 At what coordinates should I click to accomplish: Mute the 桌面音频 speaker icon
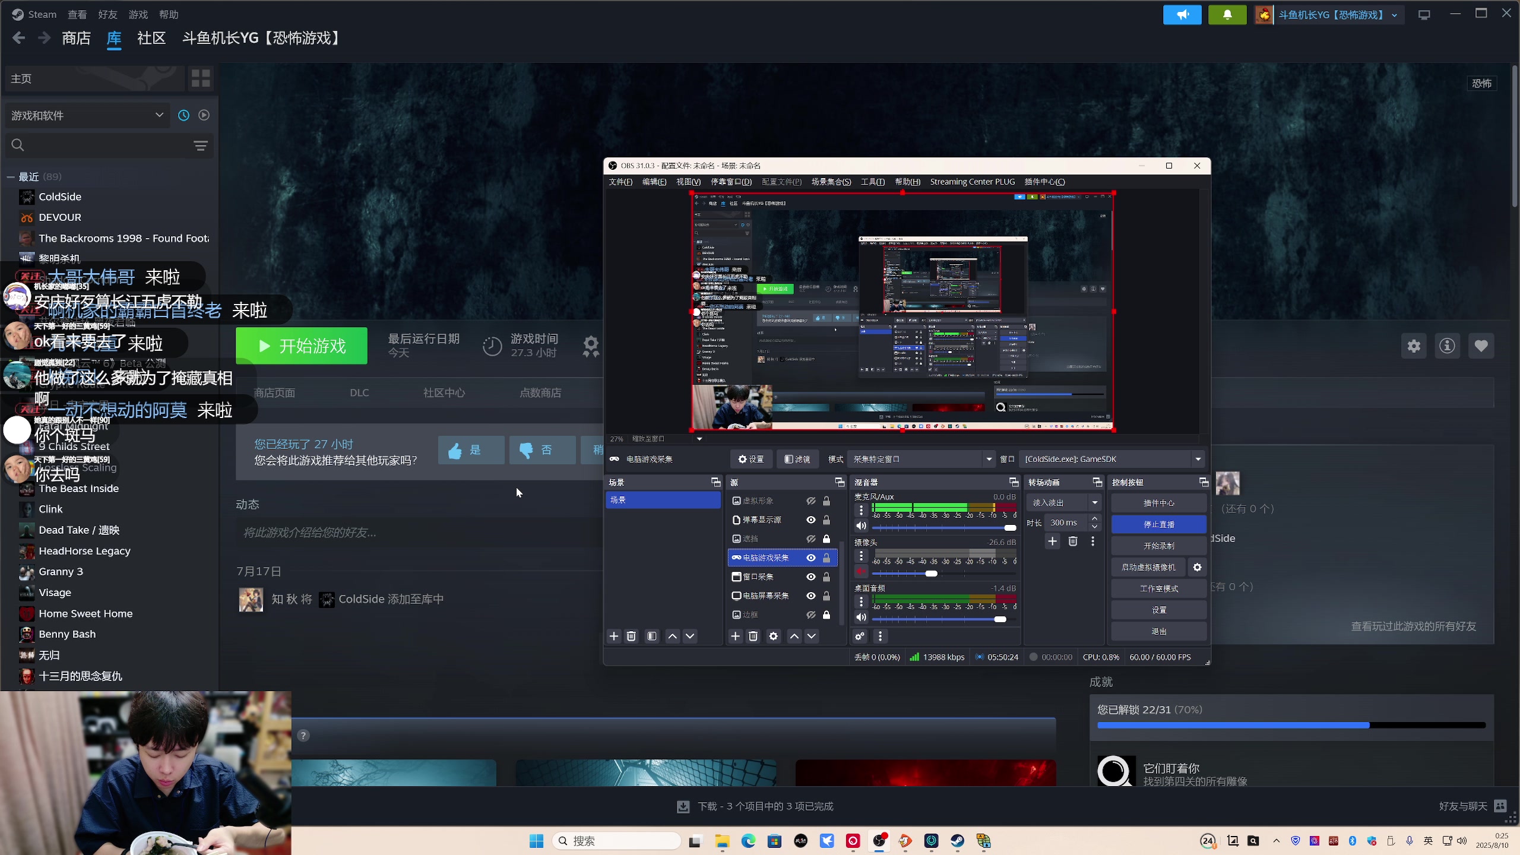coord(861,617)
